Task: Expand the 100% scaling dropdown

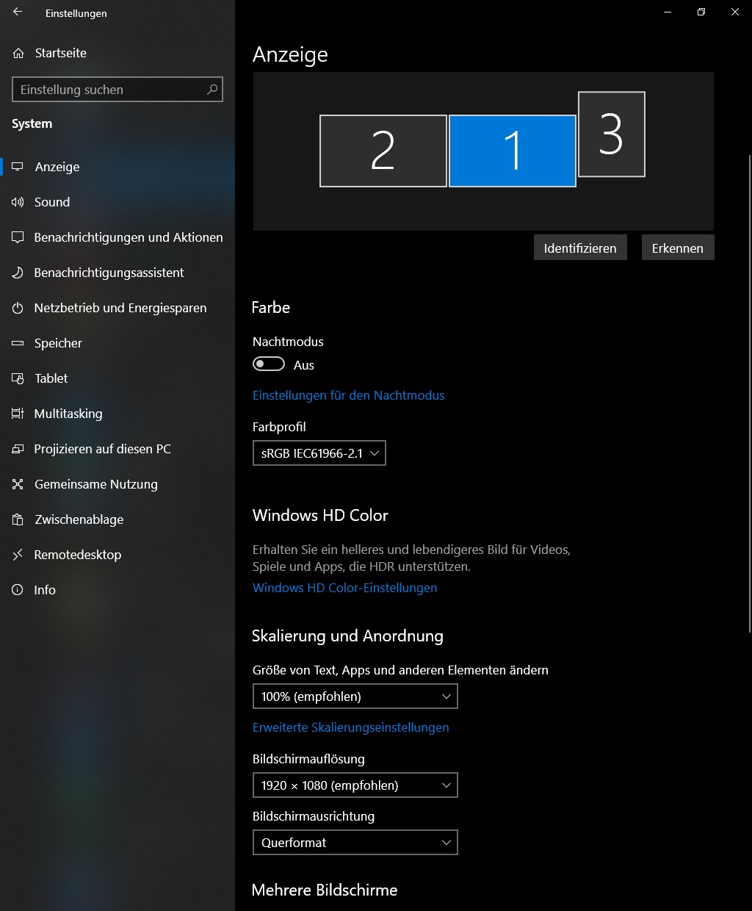Action: pyautogui.click(x=355, y=696)
